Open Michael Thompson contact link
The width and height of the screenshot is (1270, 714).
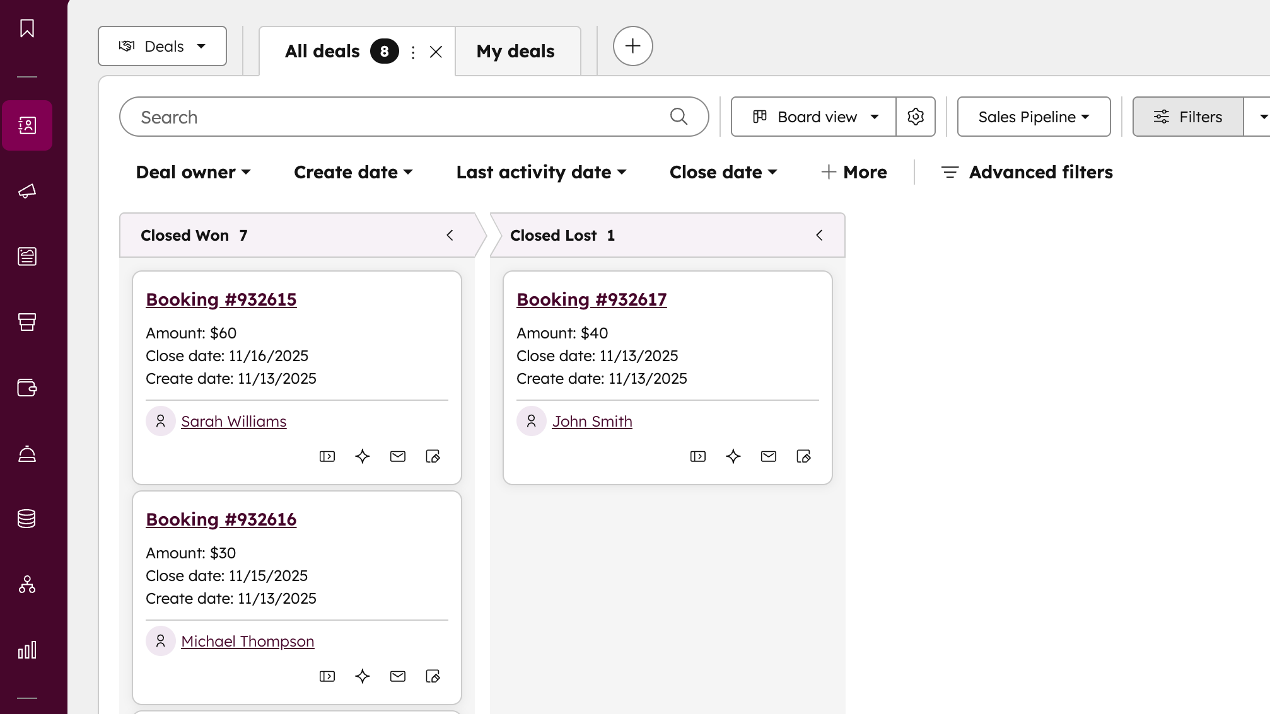click(x=247, y=641)
